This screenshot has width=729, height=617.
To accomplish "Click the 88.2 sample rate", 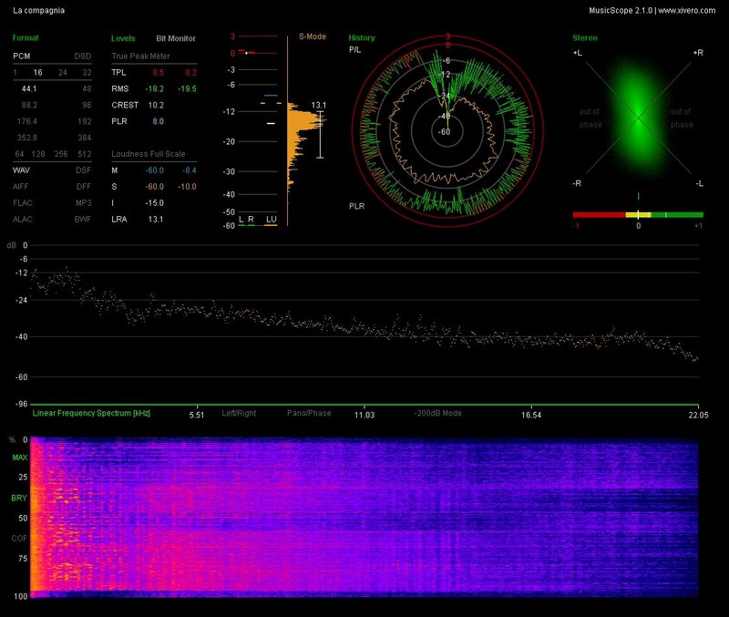I will click(29, 105).
